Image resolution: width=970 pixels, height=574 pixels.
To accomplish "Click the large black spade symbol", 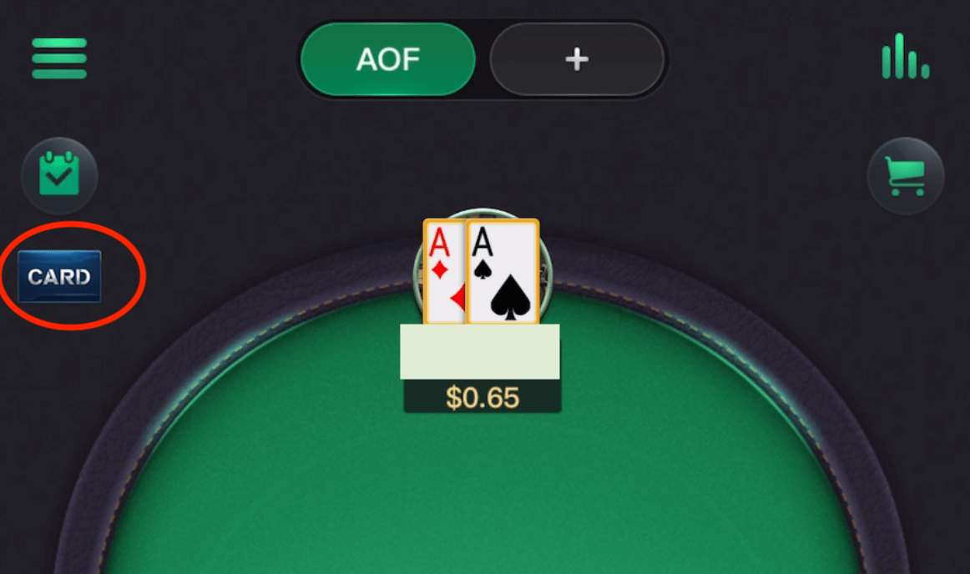I will pos(510,298).
